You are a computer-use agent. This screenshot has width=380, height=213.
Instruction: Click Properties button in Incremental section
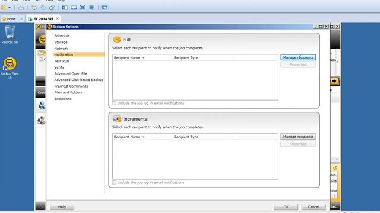pyautogui.click(x=298, y=144)
